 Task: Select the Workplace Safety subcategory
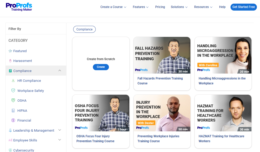31,91
